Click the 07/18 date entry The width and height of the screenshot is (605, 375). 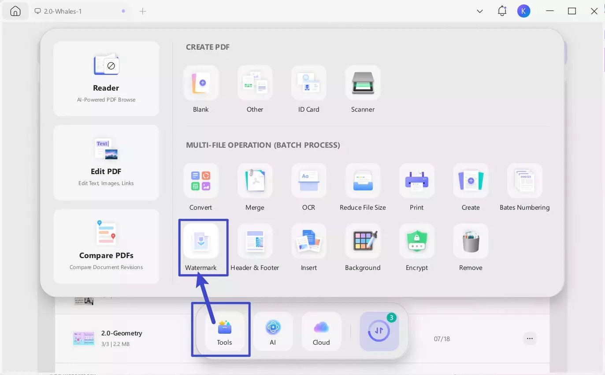(x=442, y=339)
